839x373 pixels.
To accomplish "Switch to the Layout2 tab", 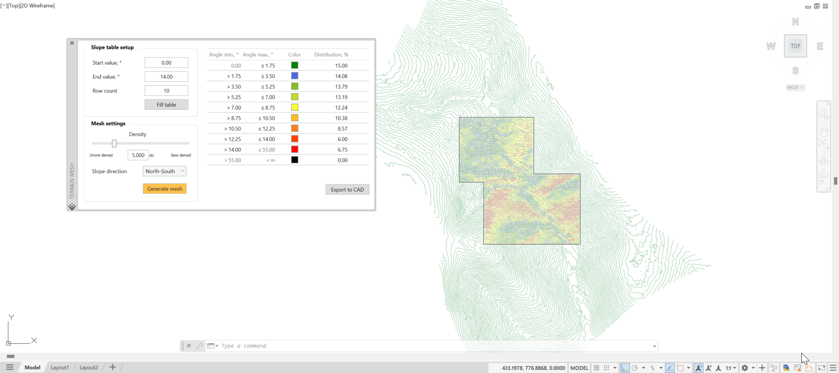I will coord(89,367).
